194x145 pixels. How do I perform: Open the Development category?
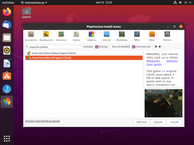tap(46, 36)
